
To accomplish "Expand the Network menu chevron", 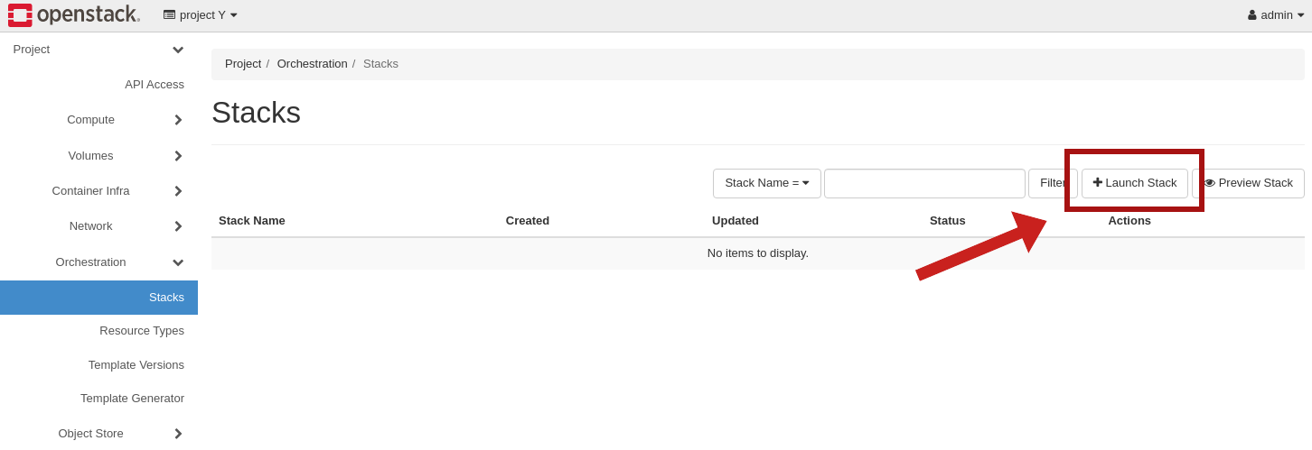I will pyautogui.click(x=178, y=226).
